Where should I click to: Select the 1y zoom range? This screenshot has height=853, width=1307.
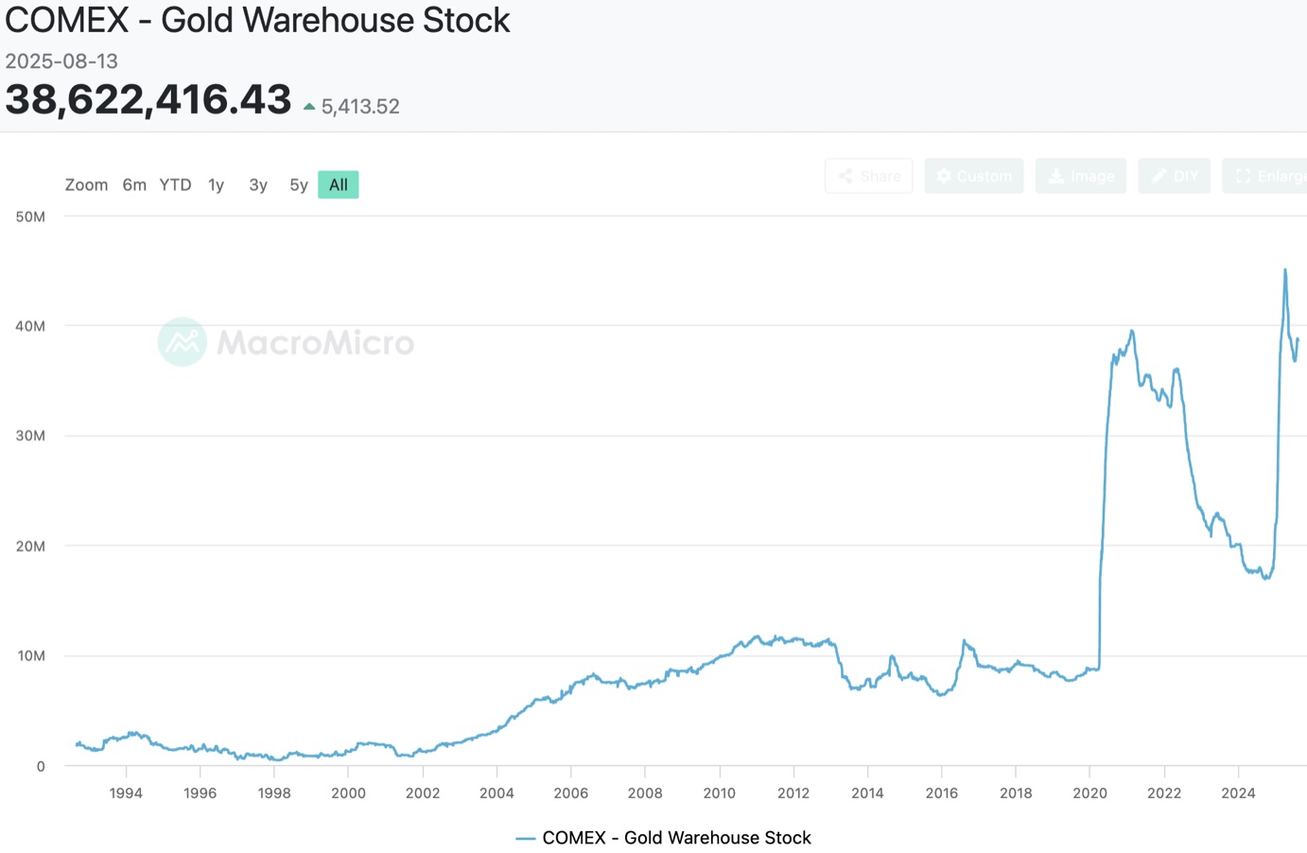click(216, 185)
